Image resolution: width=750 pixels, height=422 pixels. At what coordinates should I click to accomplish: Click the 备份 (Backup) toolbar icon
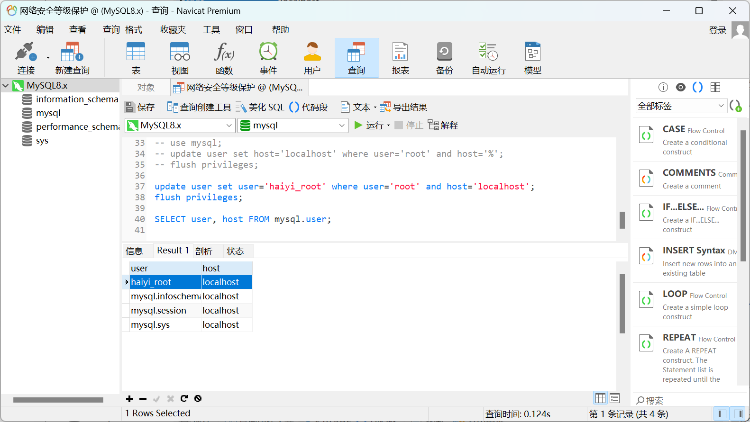[x=444, y=58]
